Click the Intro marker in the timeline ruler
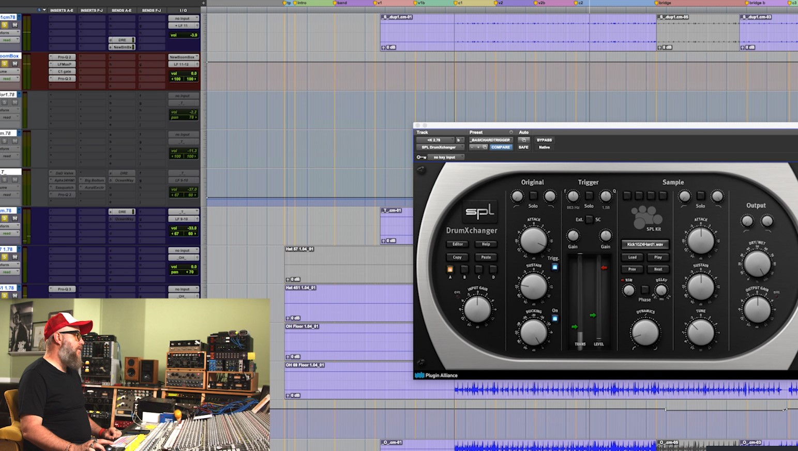 point(300,3)
